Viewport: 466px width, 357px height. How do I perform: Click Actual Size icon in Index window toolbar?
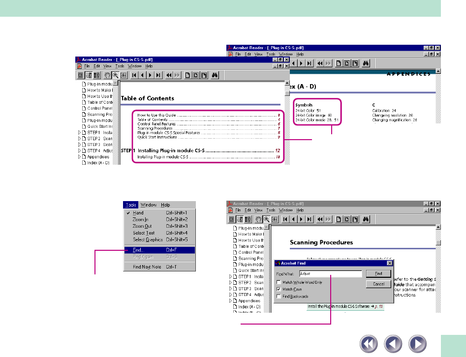pos(339,63)
